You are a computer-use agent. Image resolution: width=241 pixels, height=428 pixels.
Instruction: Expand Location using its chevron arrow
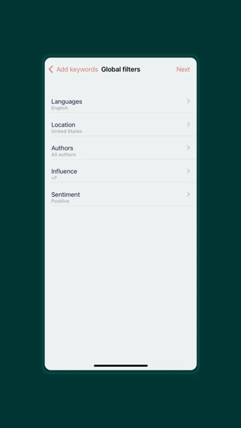click(188, 125)
